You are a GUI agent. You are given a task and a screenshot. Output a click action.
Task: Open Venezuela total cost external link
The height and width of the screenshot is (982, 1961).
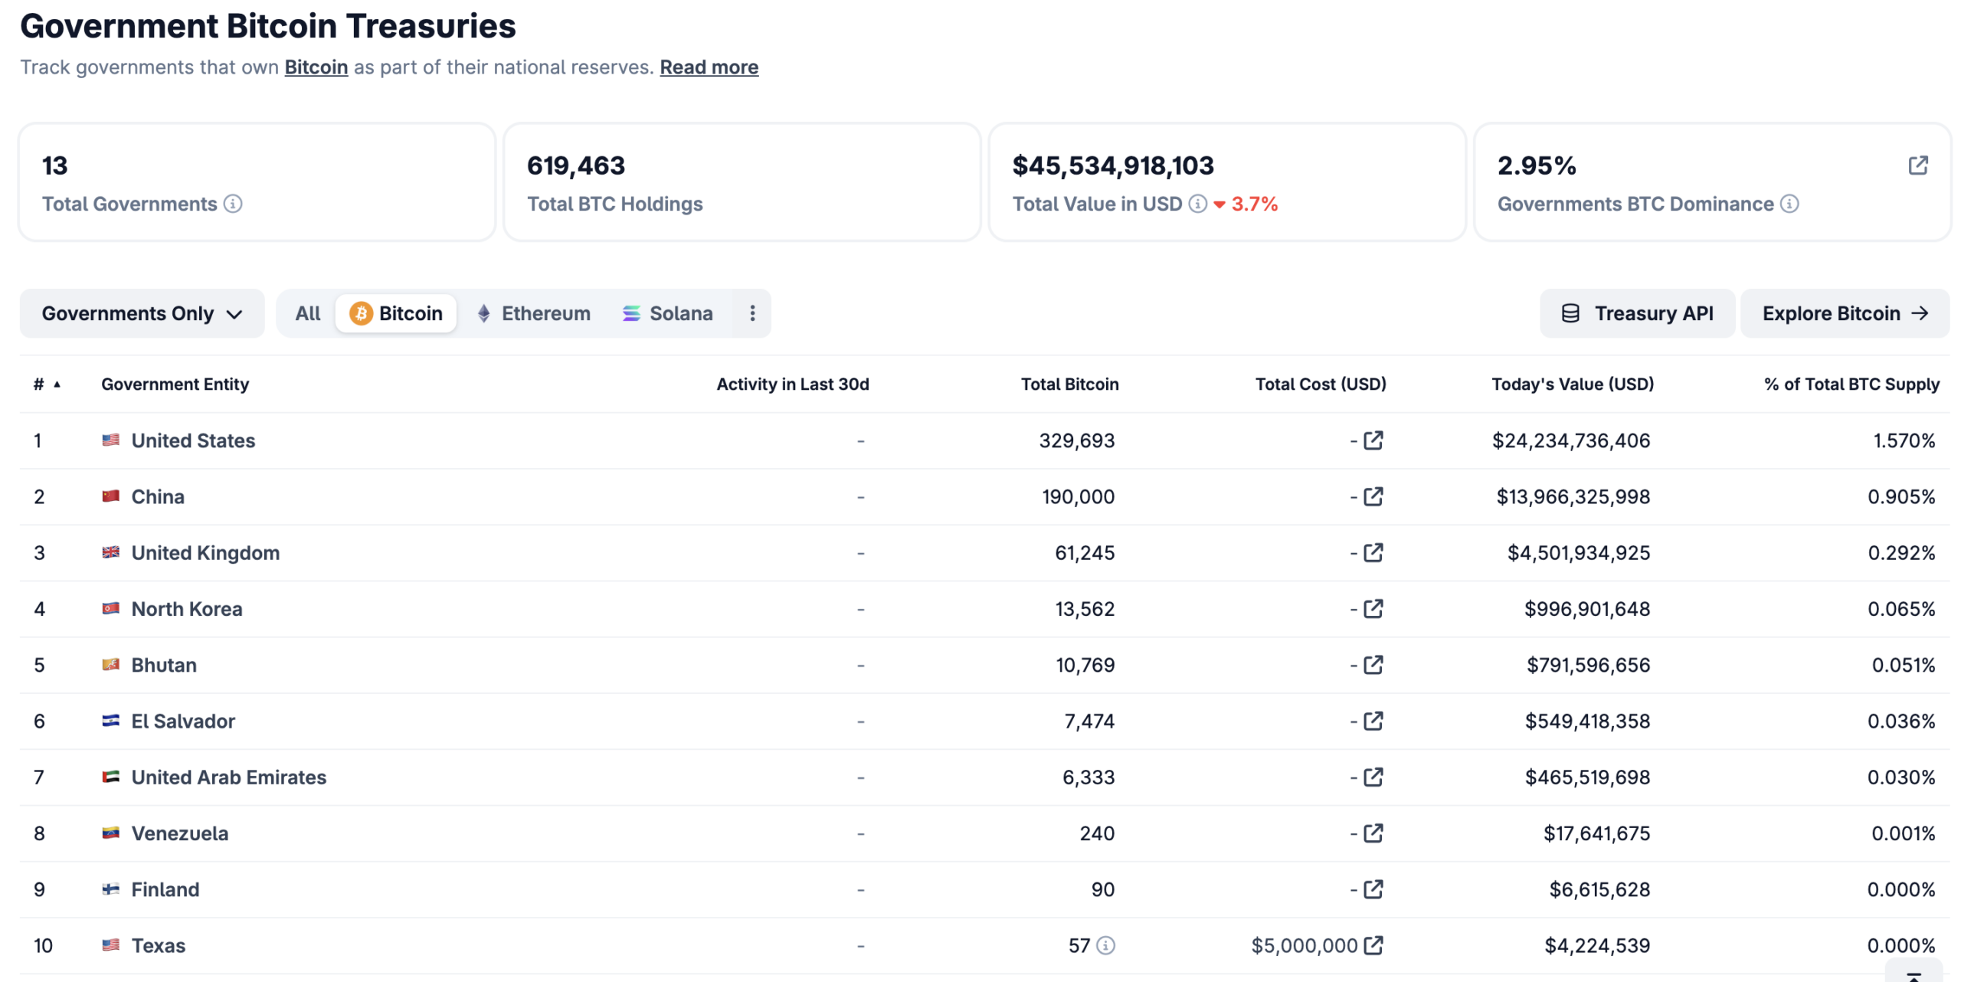[x=1373, y=833]
